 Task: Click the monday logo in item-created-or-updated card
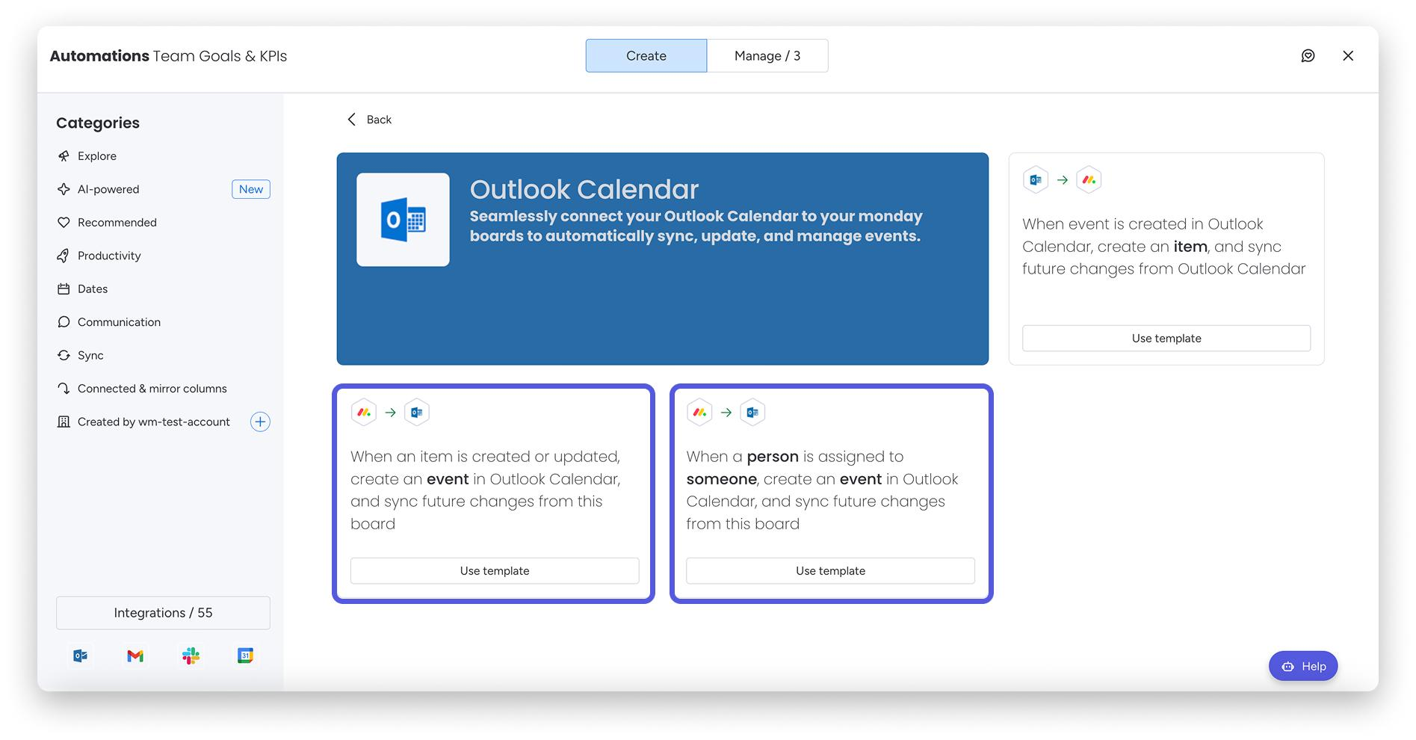coord(364,413)
